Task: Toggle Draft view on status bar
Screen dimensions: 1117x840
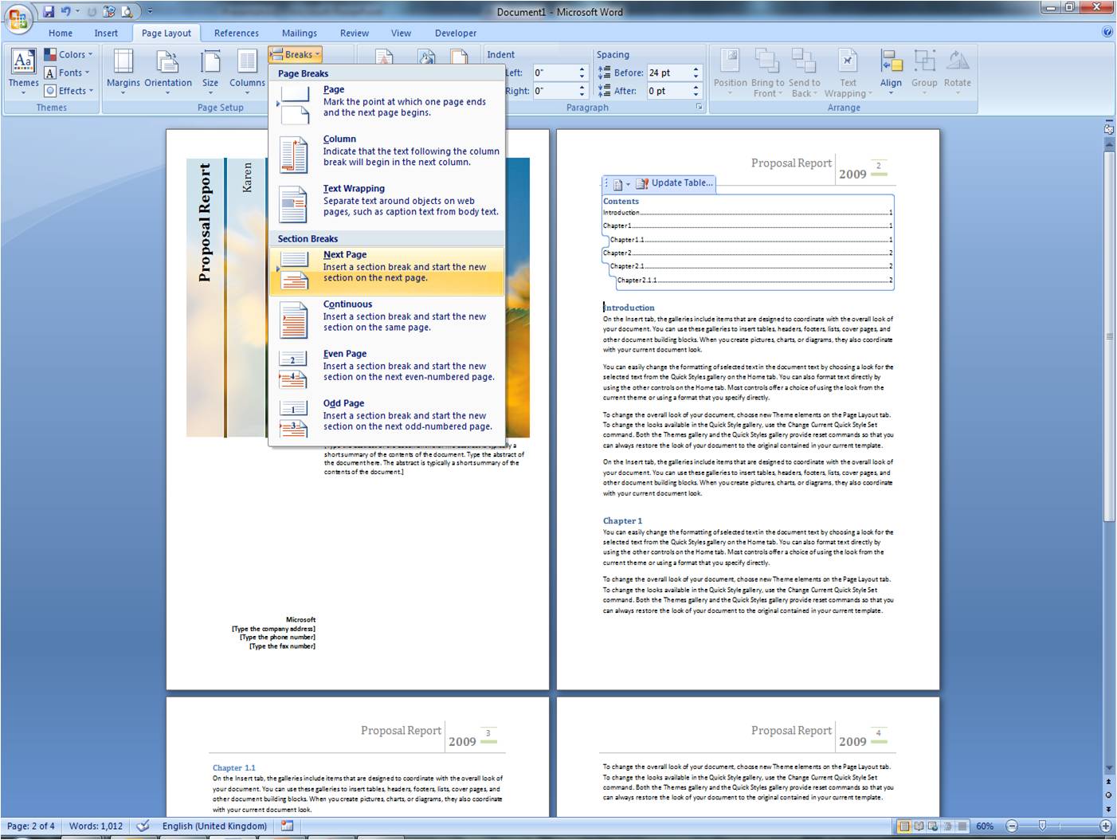Action: pyautogui.click(x=961, y=826)
